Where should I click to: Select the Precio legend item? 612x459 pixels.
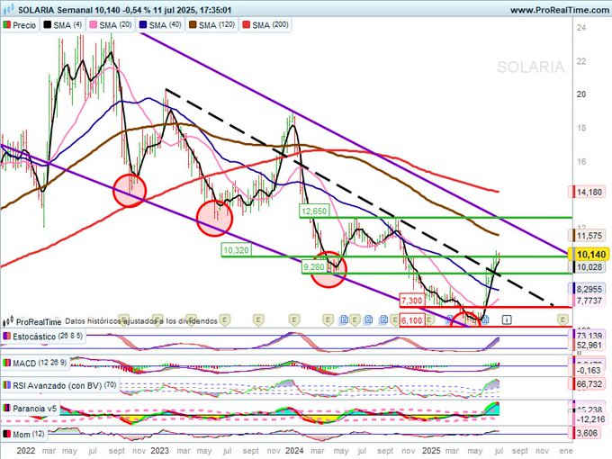(20, 25)
